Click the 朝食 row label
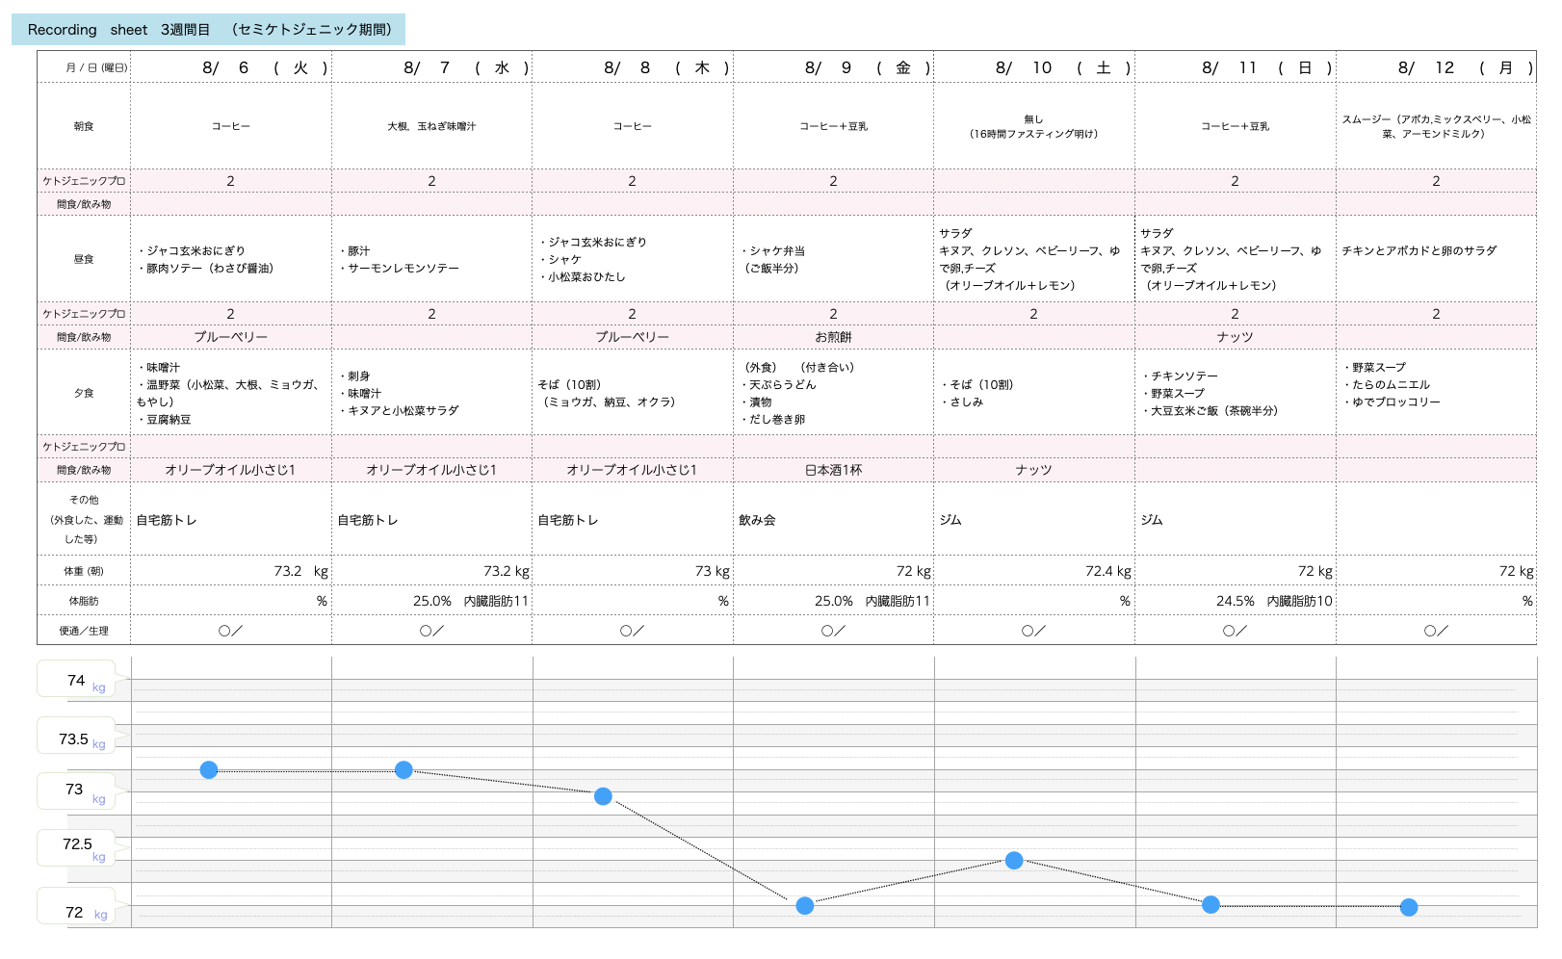 (x=84, y=126)
